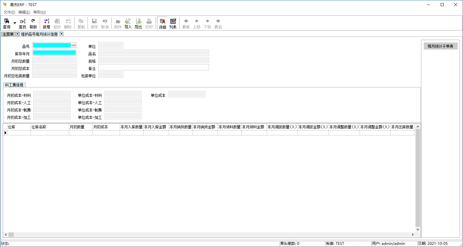Select the 料工费信息 tab
This screenshot has height=247, width=463.
click(14, 85)
